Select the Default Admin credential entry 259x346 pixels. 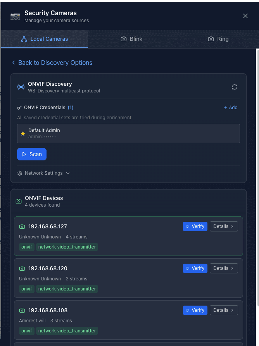pyautogui.click(x=128, y=134)
